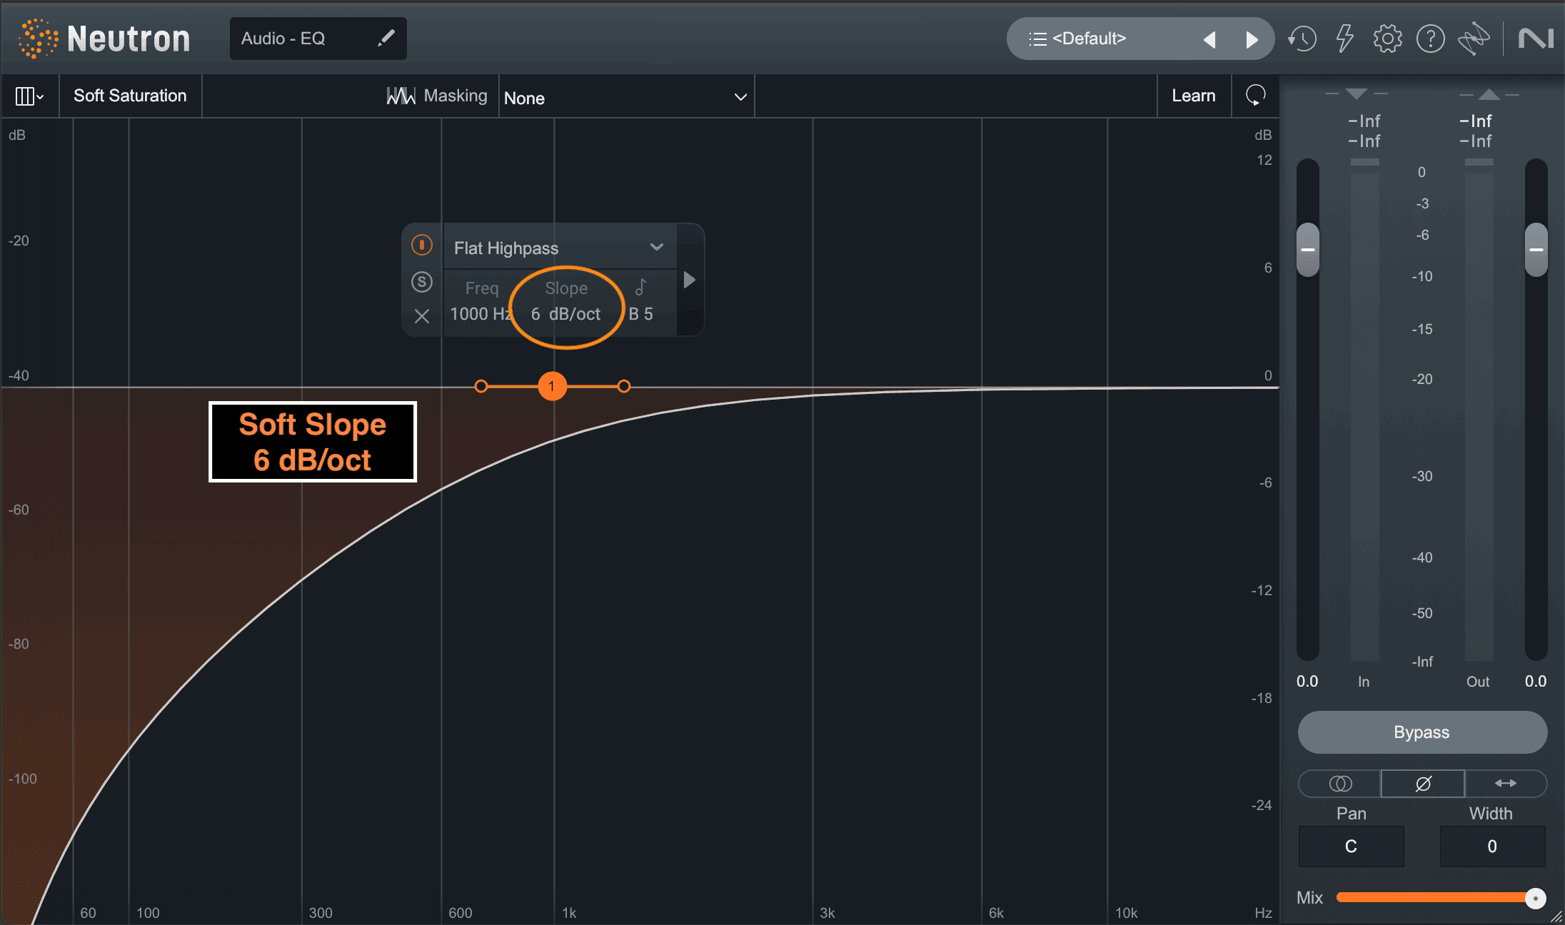
Task: Open help with the question mark icon
Action: [x=1430, y=39]
